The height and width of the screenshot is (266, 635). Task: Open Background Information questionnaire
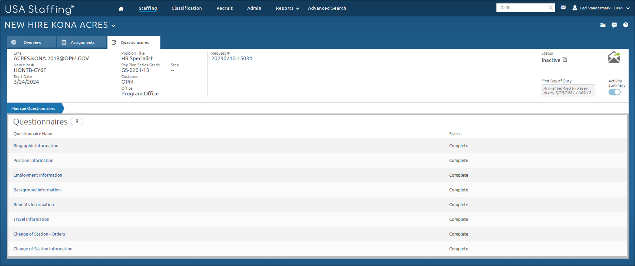(37, 190)
